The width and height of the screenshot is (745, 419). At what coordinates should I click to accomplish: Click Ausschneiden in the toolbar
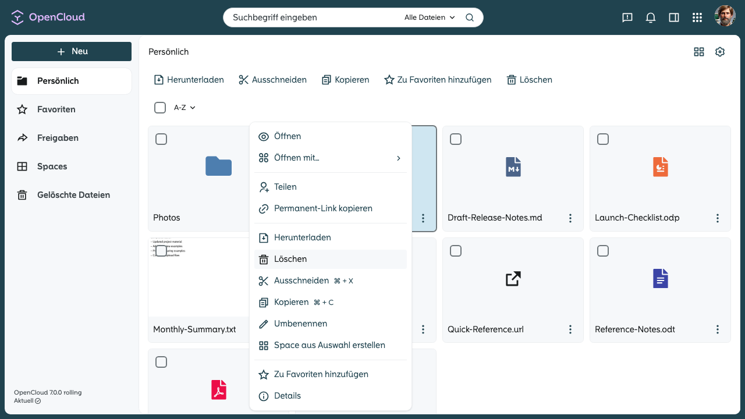point(272,80)
